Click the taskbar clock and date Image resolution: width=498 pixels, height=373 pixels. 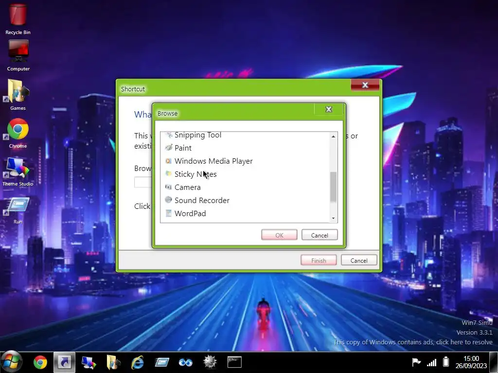[x=471, y=362]
